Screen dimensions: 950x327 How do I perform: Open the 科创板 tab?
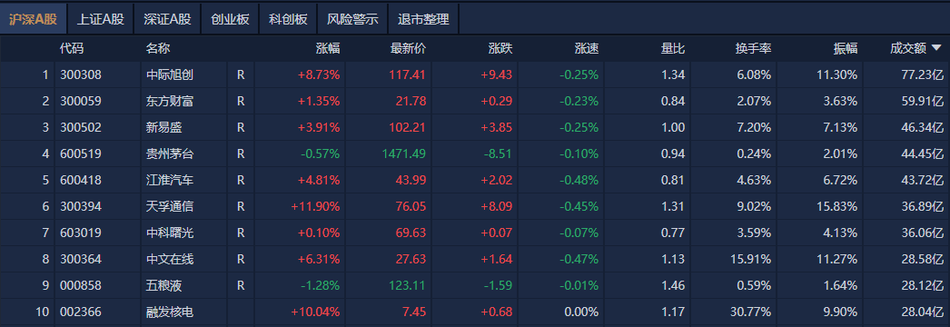pyautogui.click(x=288, y=19)
